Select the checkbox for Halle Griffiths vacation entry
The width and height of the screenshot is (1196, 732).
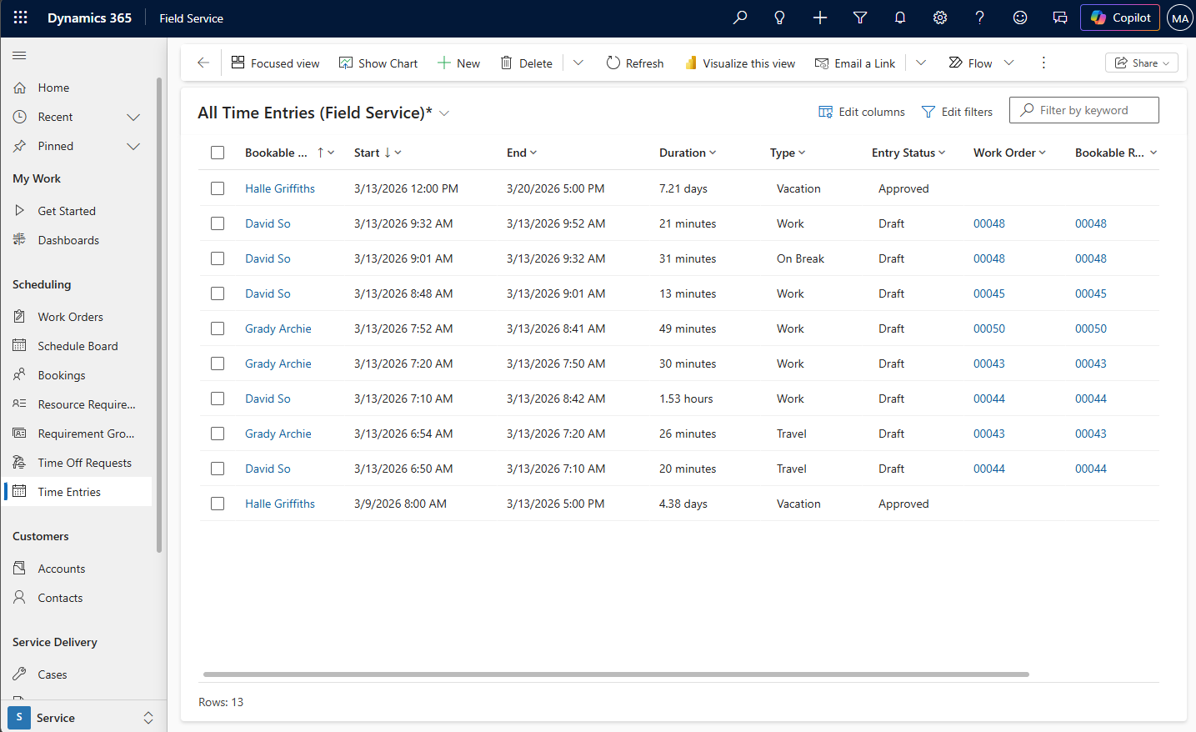tap(218, 188)
